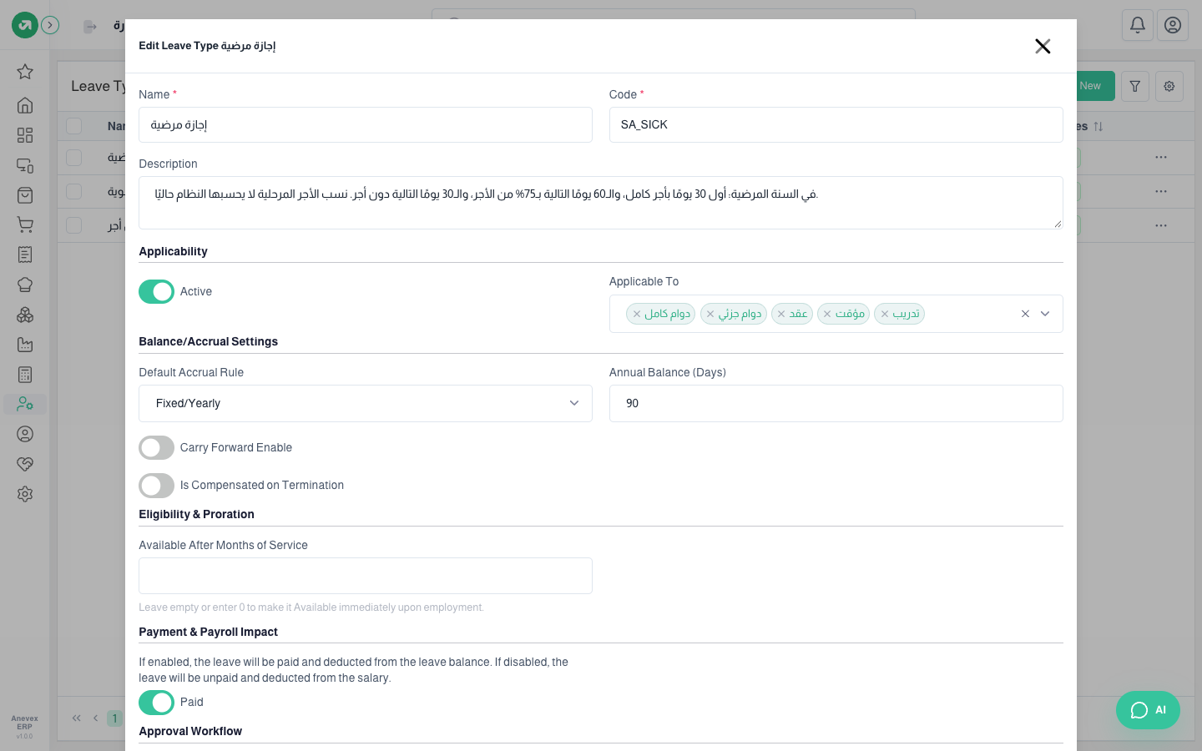1202x751 pixels.
Task: Disable the Paid toggle
Action: click(x=156, y=703)
